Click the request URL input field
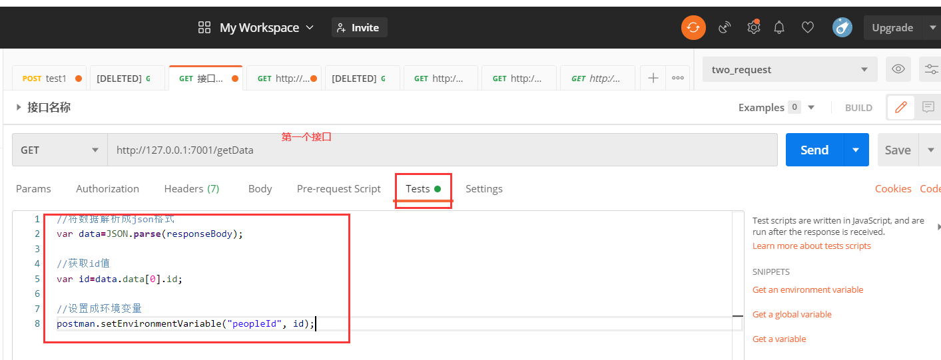The height and width of the screenshot is (360, 941). (440, 150)
